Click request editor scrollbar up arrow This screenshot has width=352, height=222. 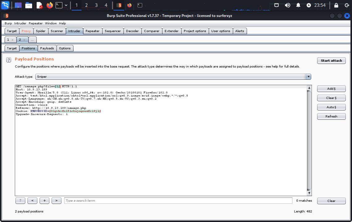click(309, 88)
